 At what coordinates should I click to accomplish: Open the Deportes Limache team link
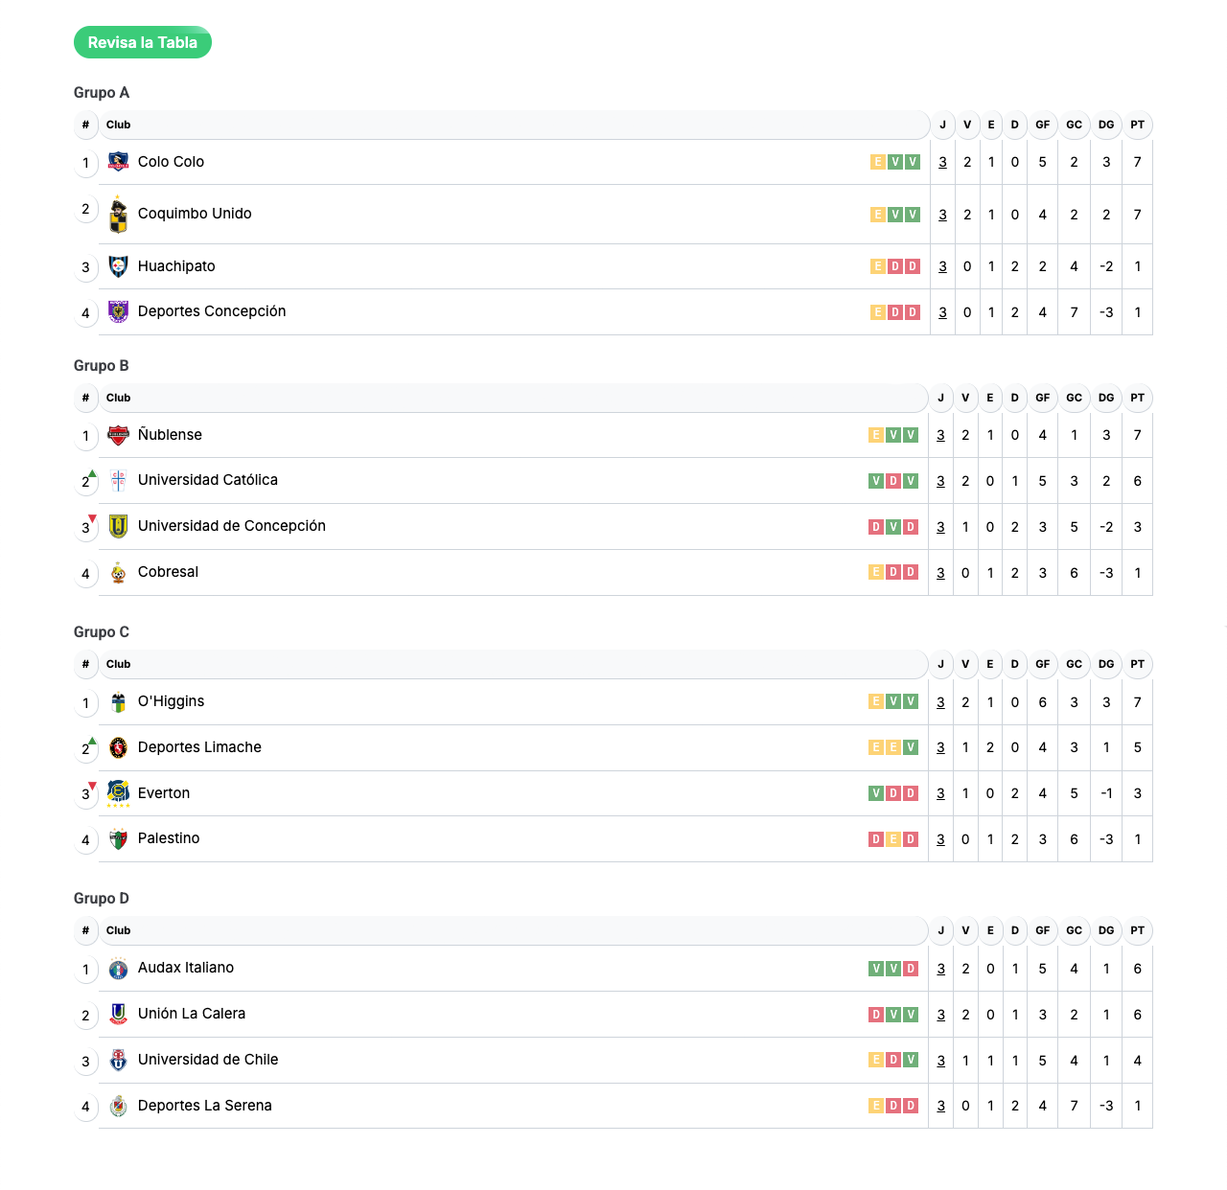[x=199, y=747]
